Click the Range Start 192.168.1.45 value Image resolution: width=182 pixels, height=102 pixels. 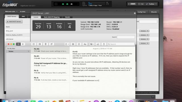pos(96,24)
